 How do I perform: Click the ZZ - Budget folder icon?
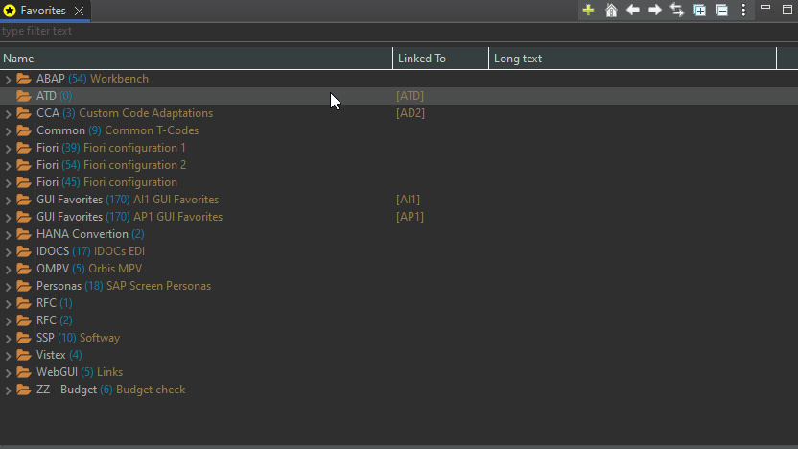pos(23,390)
